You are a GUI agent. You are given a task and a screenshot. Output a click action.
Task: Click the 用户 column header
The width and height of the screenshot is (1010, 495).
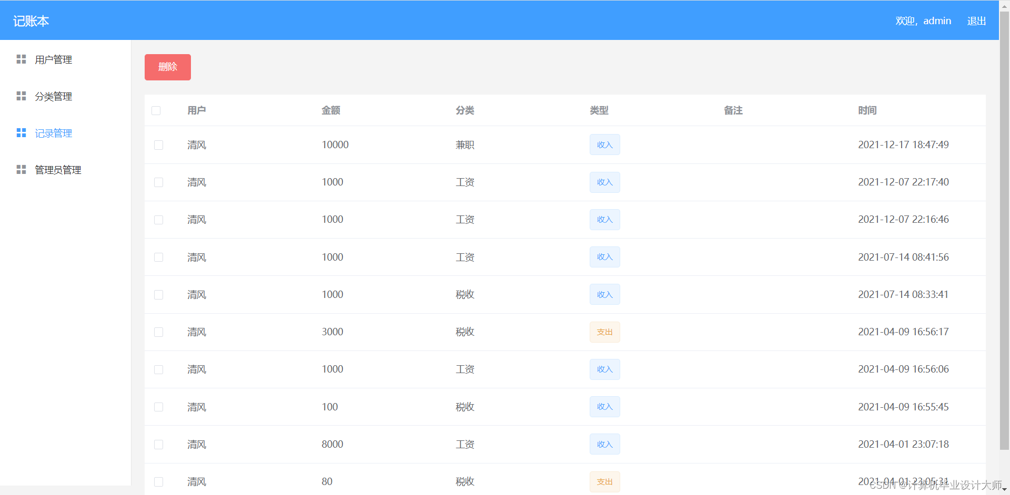click(x=197, y=110)
